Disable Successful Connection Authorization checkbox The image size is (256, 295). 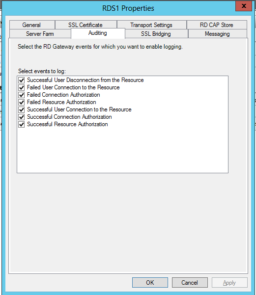[x=22, y=117]
